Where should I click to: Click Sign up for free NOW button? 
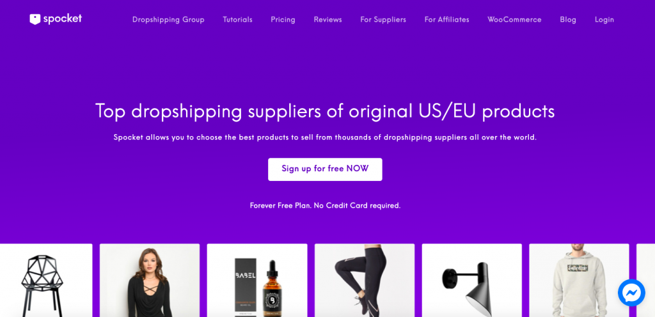pyautogui.click(x=325, y=169)
